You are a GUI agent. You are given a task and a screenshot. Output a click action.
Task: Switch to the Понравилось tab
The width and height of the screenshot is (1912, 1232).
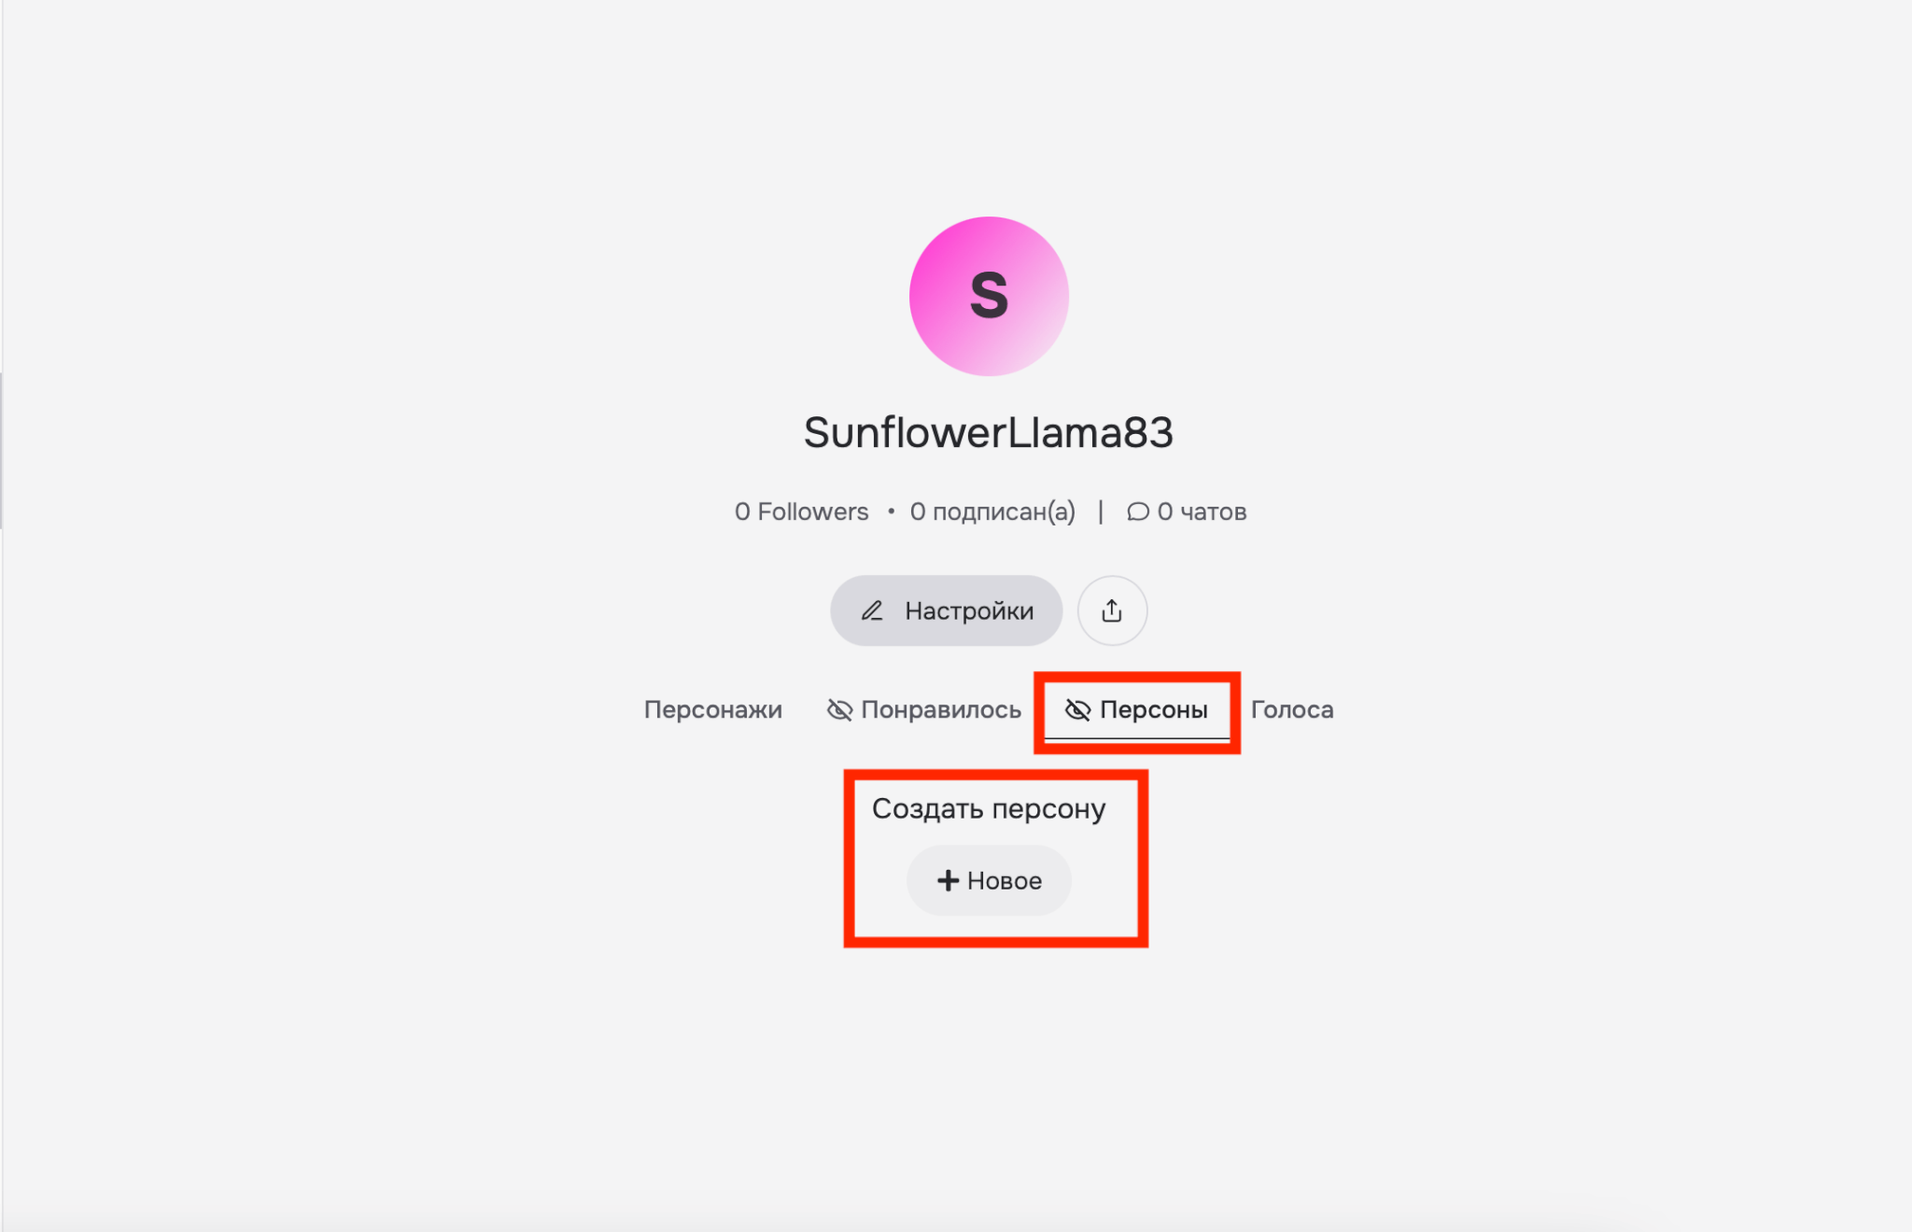click(924, 710)
